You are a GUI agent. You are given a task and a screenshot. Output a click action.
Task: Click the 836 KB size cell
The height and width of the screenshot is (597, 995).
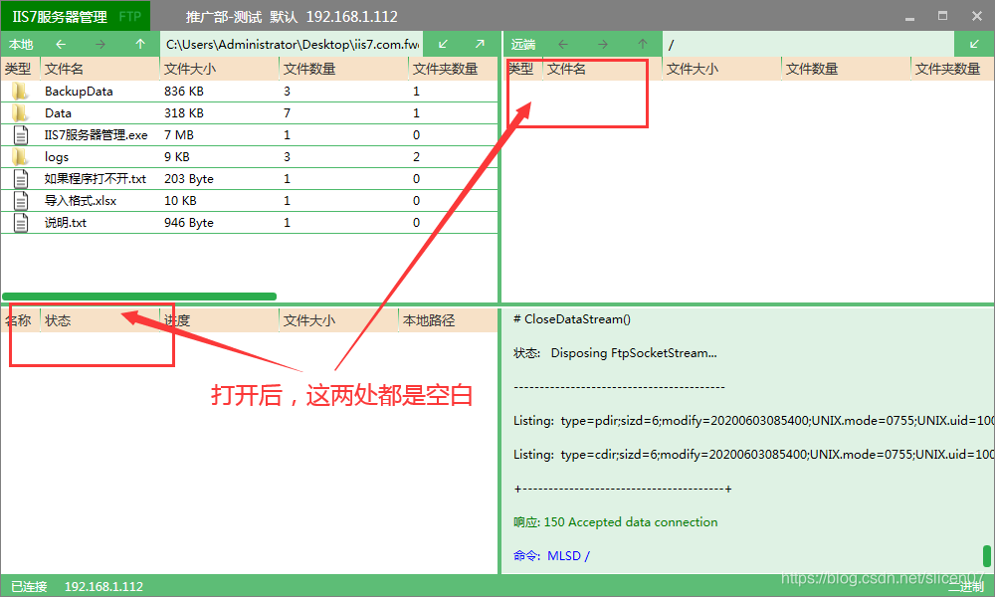point(184,92)
